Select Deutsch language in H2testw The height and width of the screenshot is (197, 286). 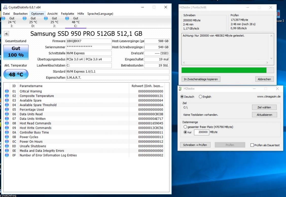click(182, 97)
